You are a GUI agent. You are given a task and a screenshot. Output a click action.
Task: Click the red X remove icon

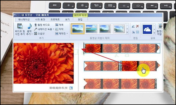tap(137, 26)
